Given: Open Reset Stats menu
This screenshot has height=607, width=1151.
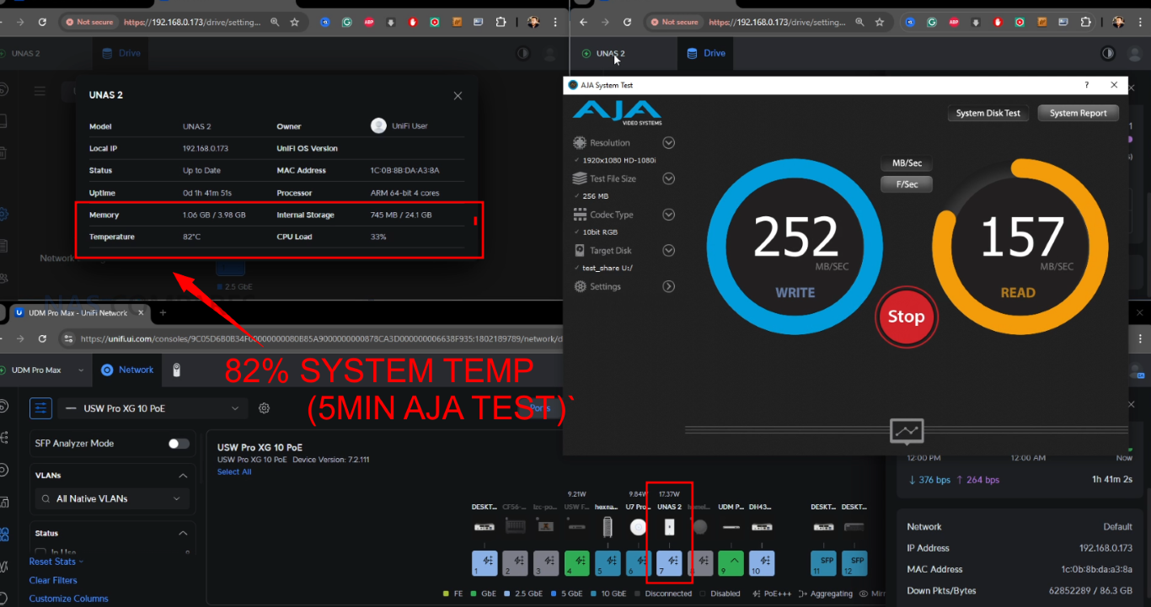Looking at the screenshot, I should [x=56, y=562].
